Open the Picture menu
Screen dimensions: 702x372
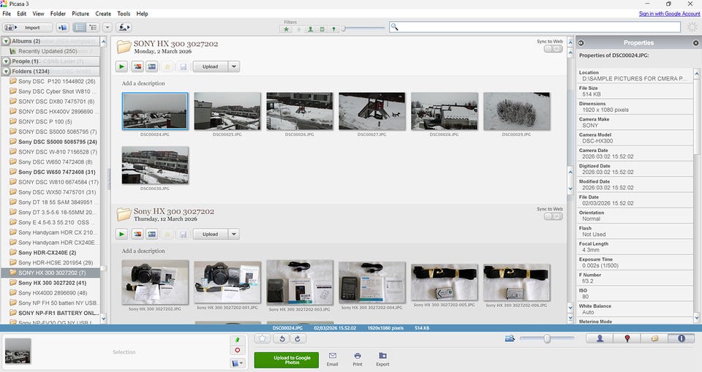coord(80,13)
